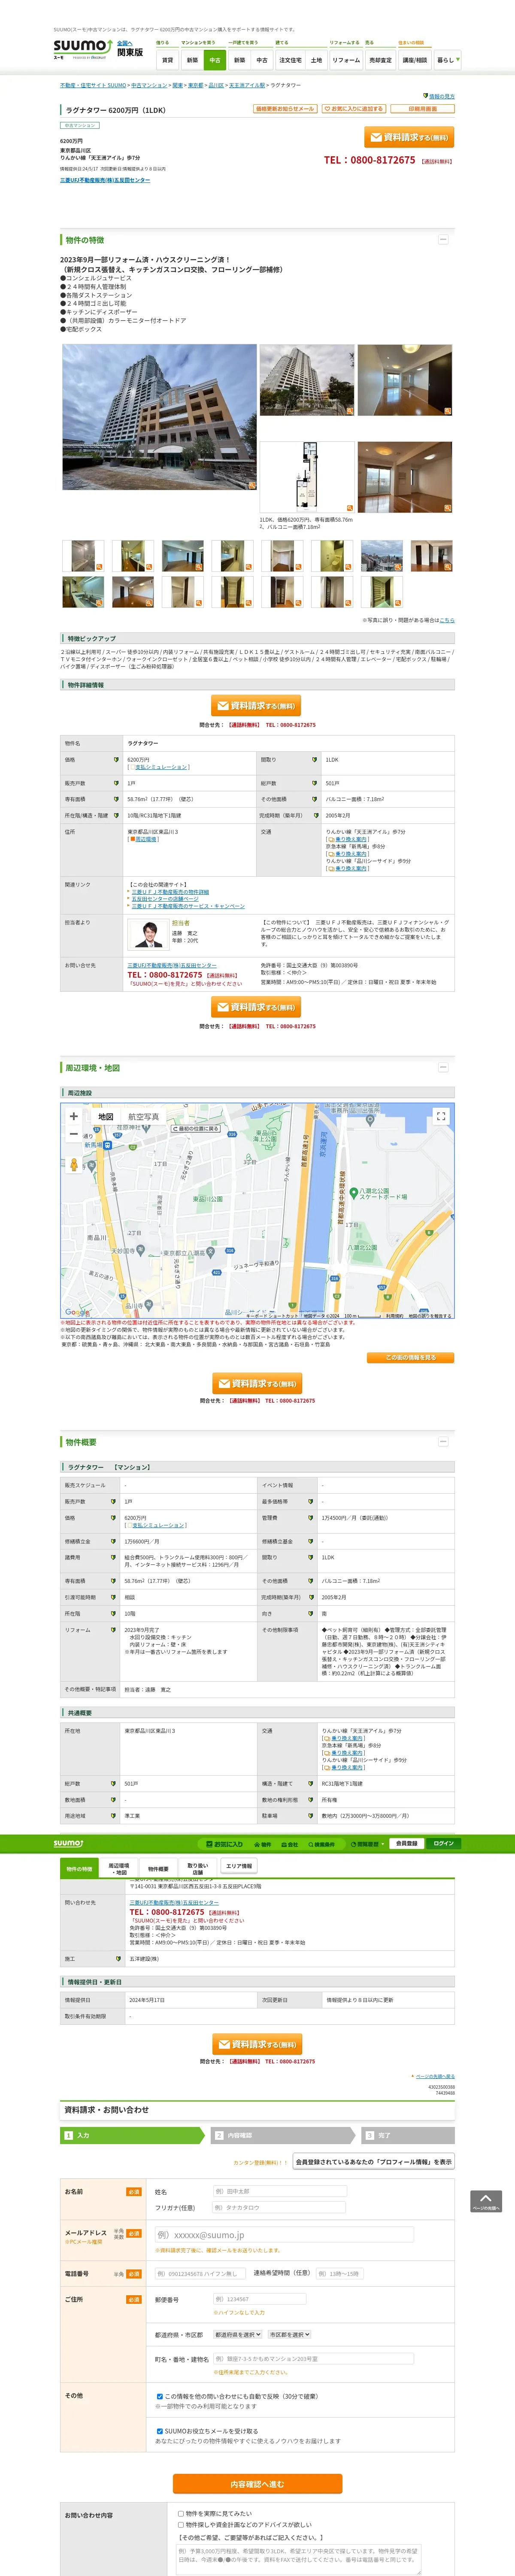
Task: Expand the 暮らし menu in the top navigation
Action: pyautogui.click(x=447, y=60)
